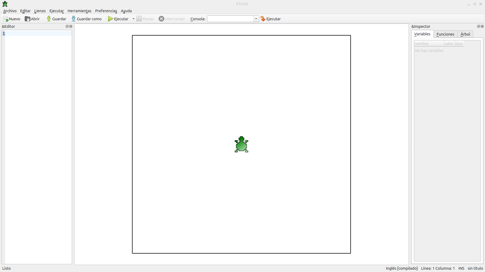The height and width of the screenshot is (272, 485).
Task: Click the KTurtle app icon in title bar
Action: click(5, 4)
